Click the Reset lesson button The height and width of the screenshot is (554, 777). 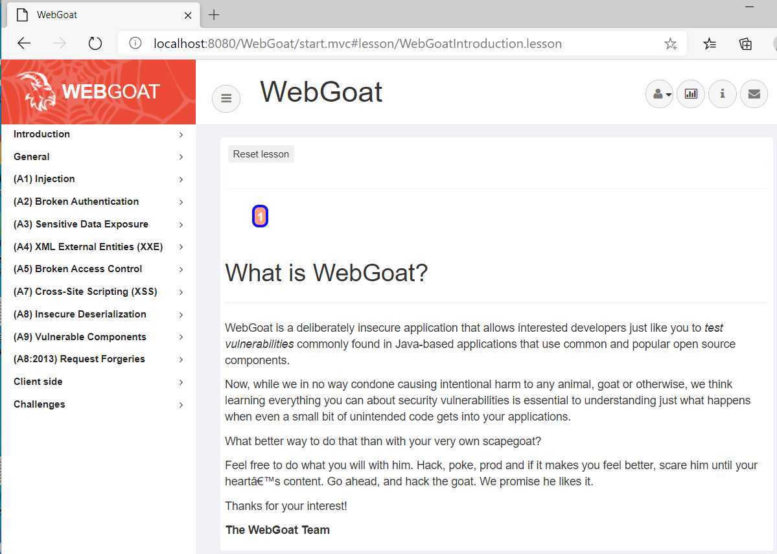[261, 154]
